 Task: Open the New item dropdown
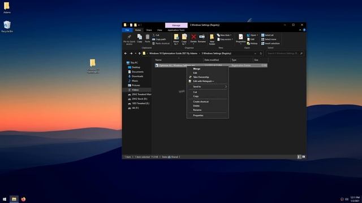point(224,35)
